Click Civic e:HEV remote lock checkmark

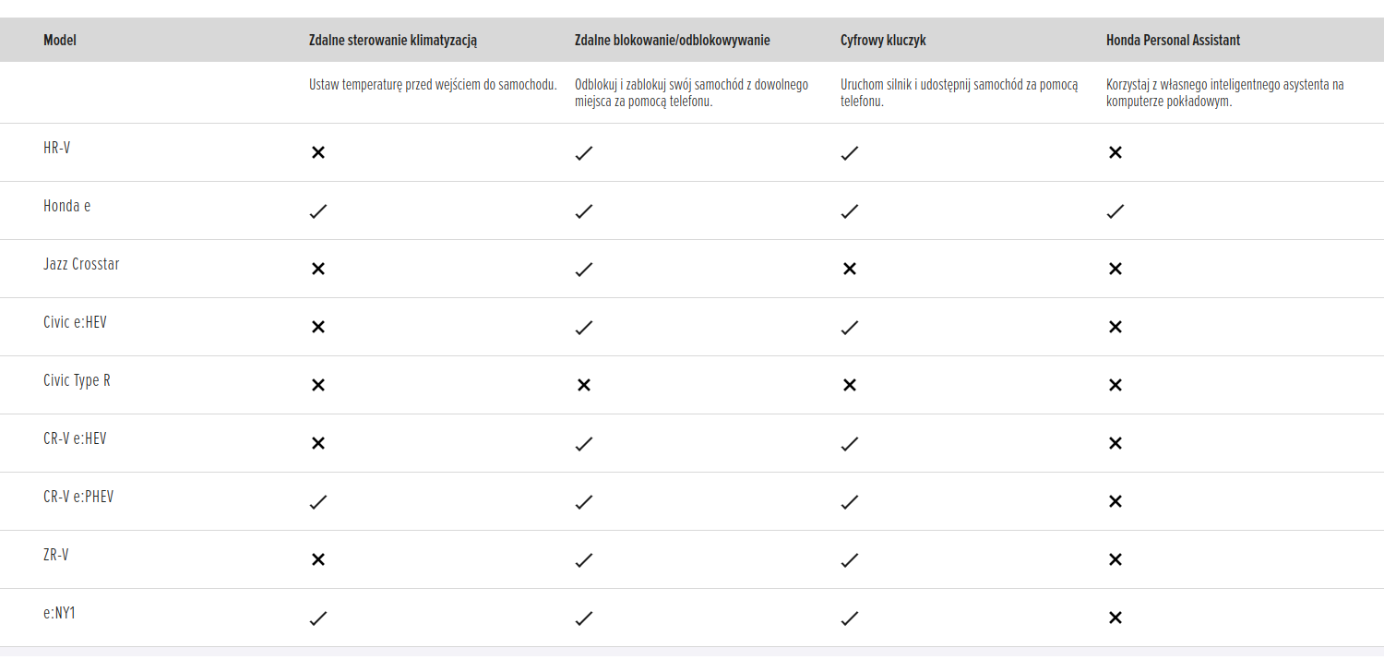(583, 327)
